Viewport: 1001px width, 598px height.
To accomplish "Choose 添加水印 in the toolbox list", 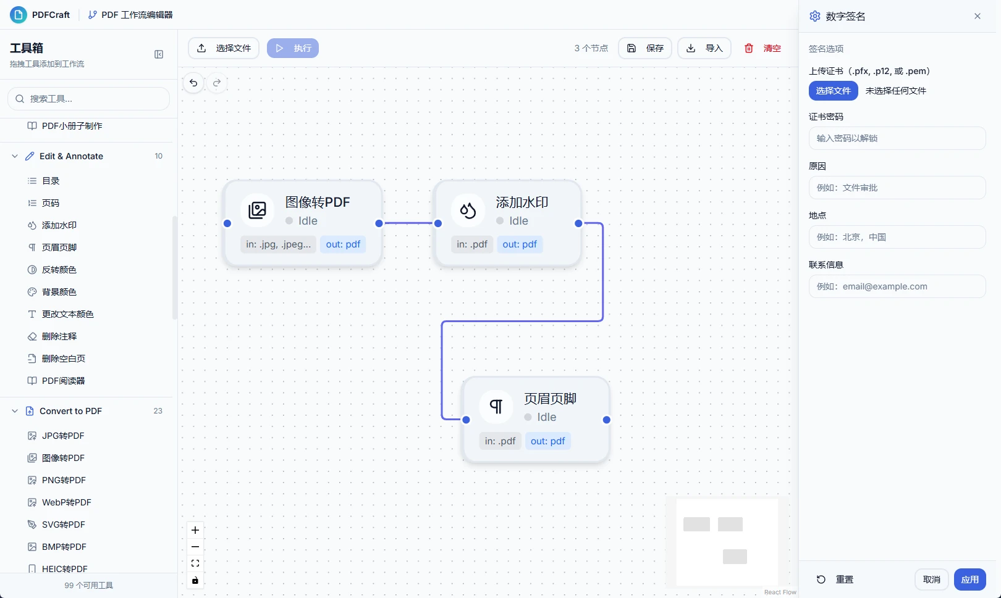I will (59, 225).
